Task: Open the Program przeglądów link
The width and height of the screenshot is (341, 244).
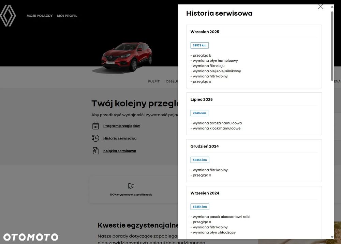Action: click(x=122, y=126)
